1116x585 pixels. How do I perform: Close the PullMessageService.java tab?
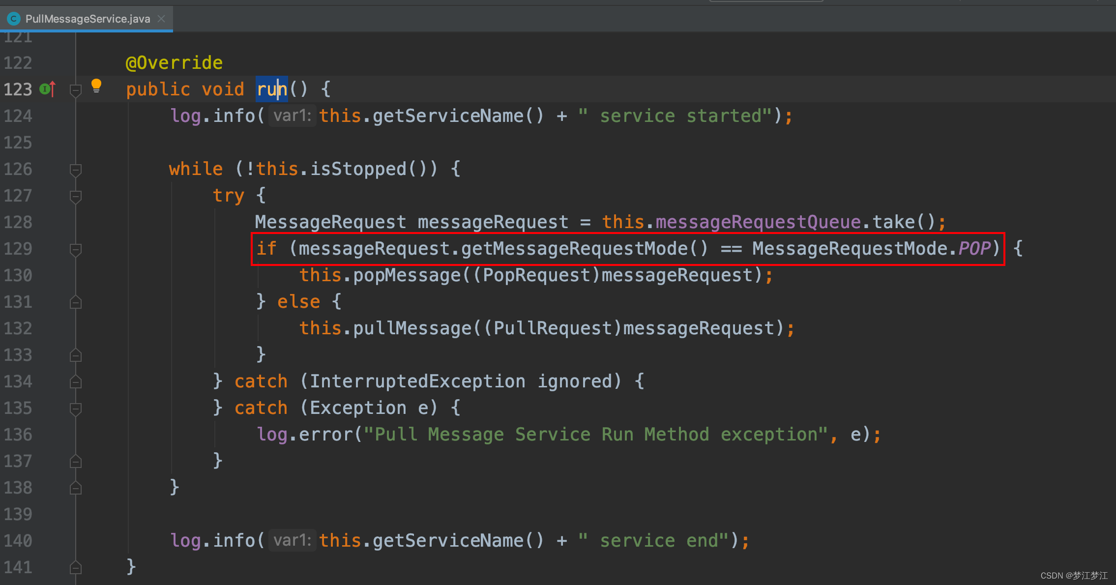click(161, 19)
